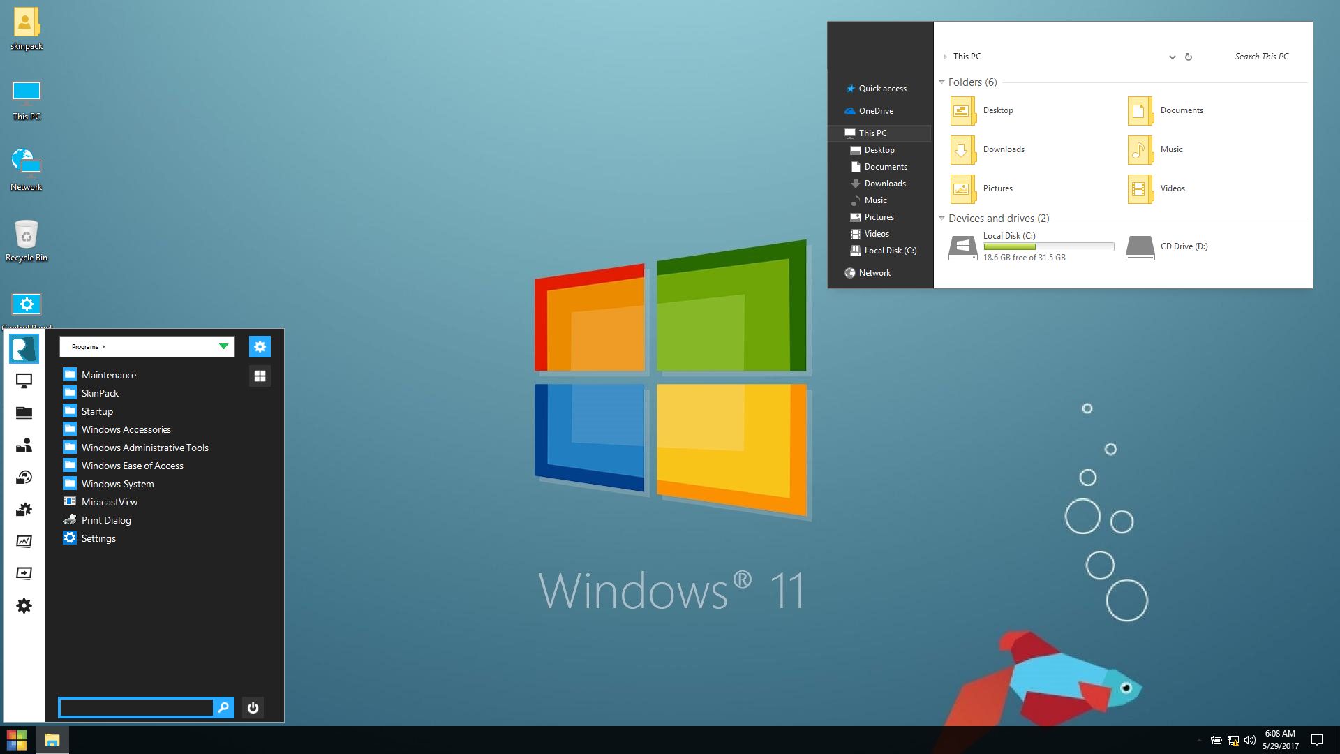Click the MiracastView menu item
The image size is (1340, 754).
pos(109,502)
